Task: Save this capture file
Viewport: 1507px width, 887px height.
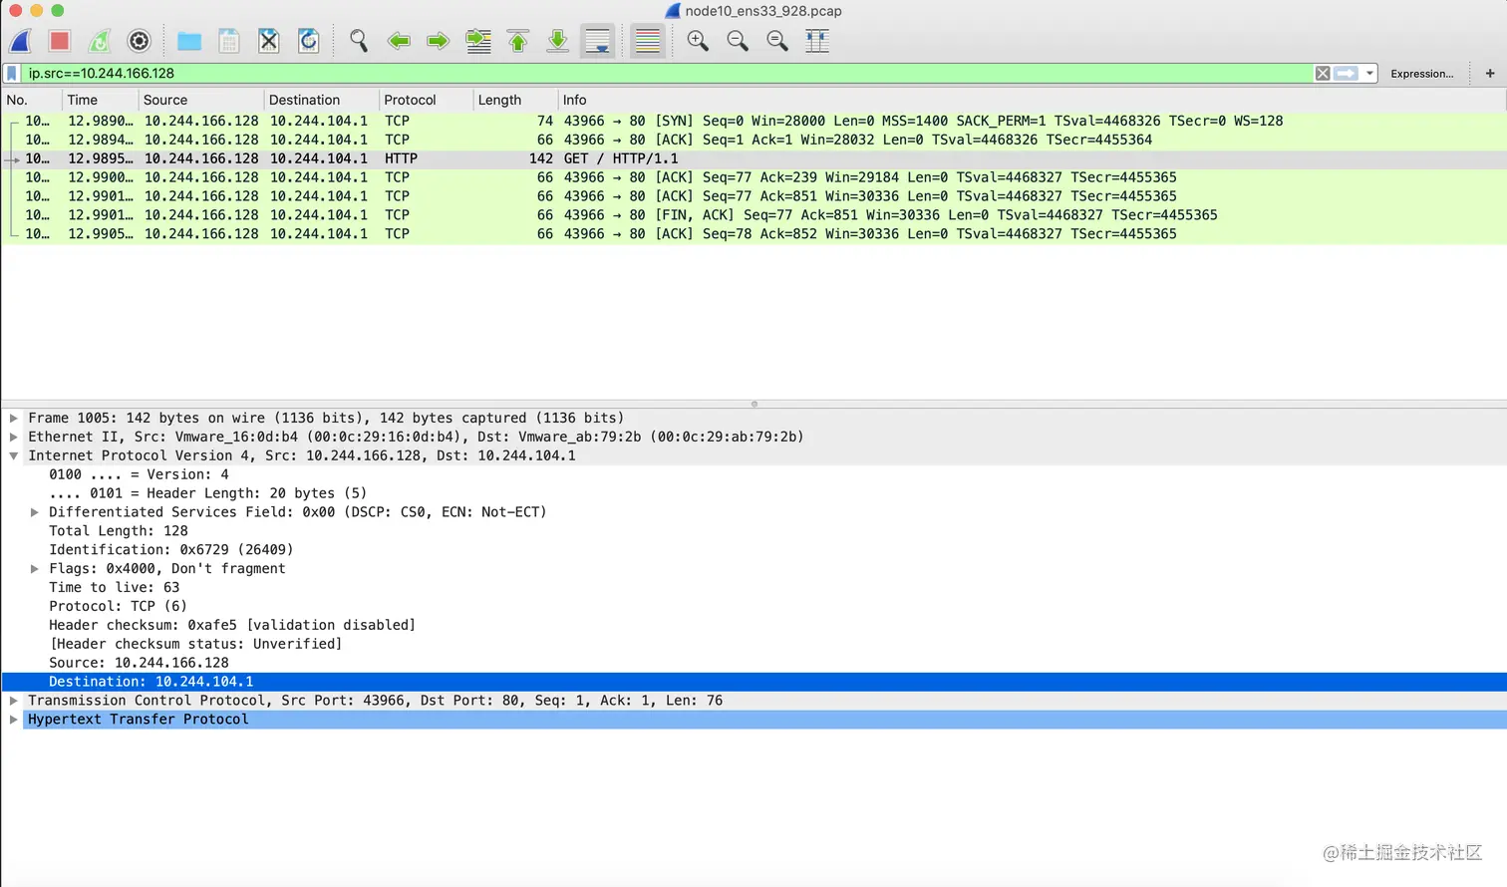Action: [229, 41]
